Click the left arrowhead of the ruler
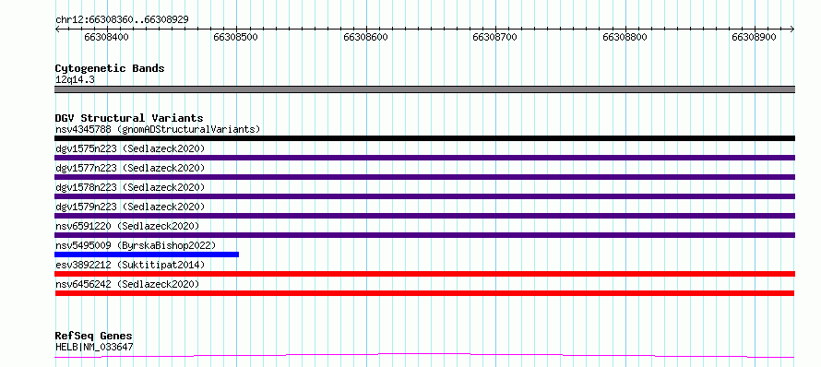 click(57, 30)
